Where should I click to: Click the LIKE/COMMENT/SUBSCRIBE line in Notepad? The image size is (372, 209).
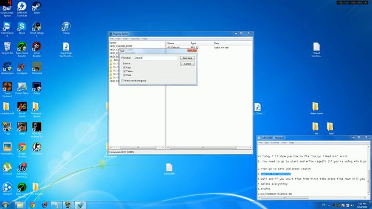275,194
